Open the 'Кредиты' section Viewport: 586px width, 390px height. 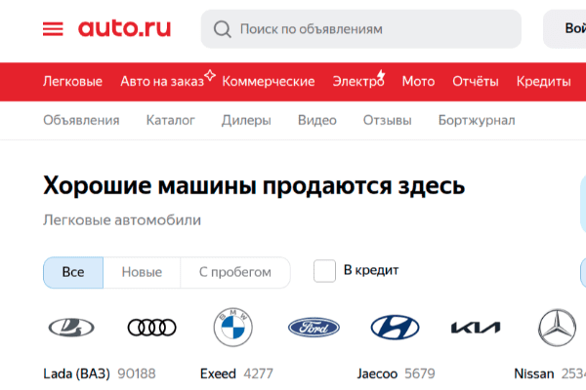pyautogui.click(x=543, y=81)
